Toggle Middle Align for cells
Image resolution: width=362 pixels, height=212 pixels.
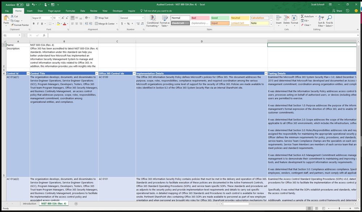coord(77,18)
